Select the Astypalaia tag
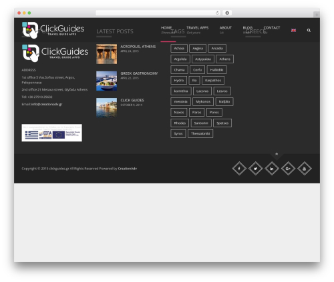The image size is (334, 282). tap(203, 59)
